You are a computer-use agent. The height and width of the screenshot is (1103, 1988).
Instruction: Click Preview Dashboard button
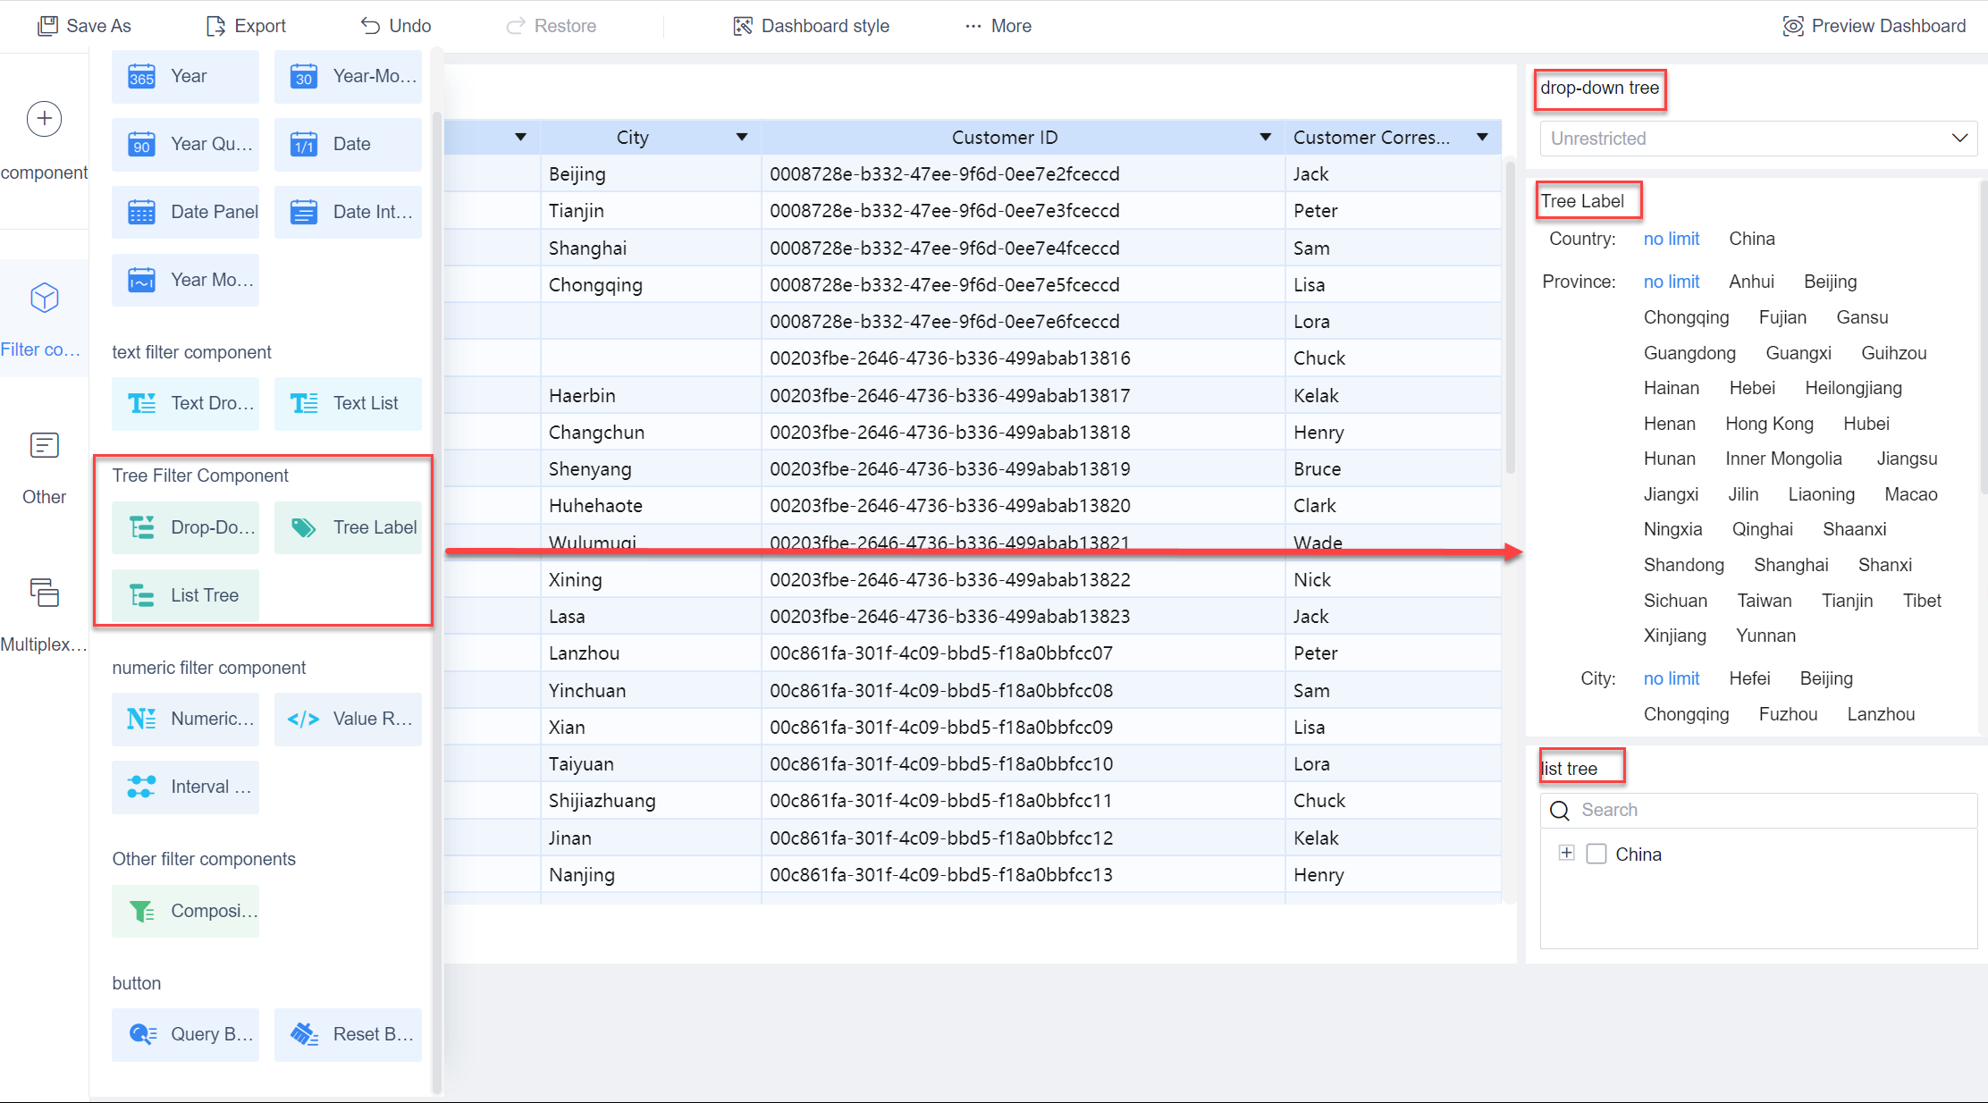tap(1874, 26)
